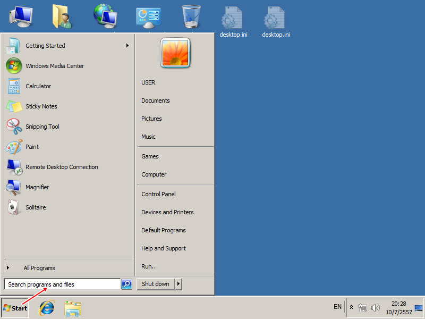Screen dimensions: 425x319
Task: Open the Run... dialog
Action: 149,266
